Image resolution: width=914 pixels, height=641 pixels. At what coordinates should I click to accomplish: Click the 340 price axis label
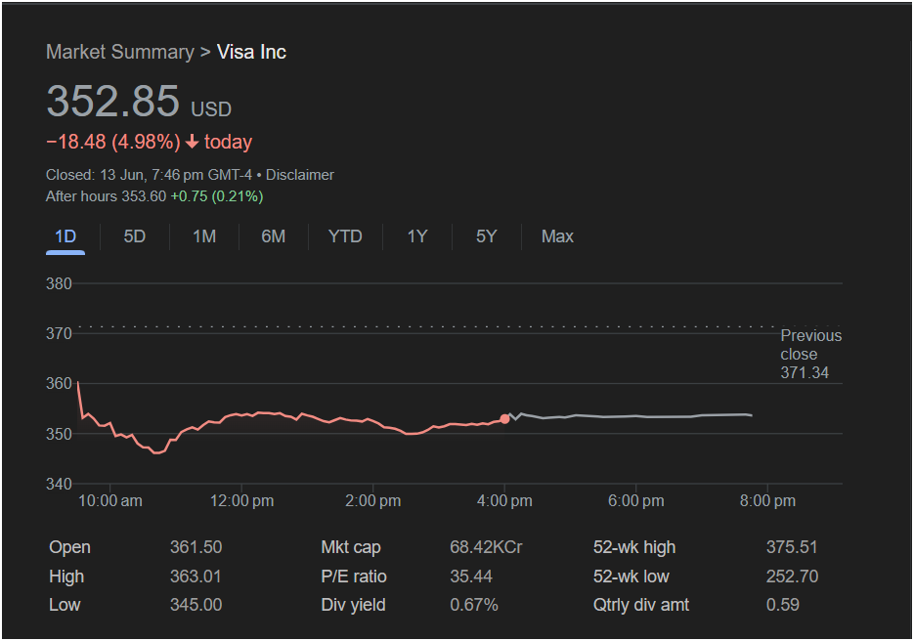59,484
